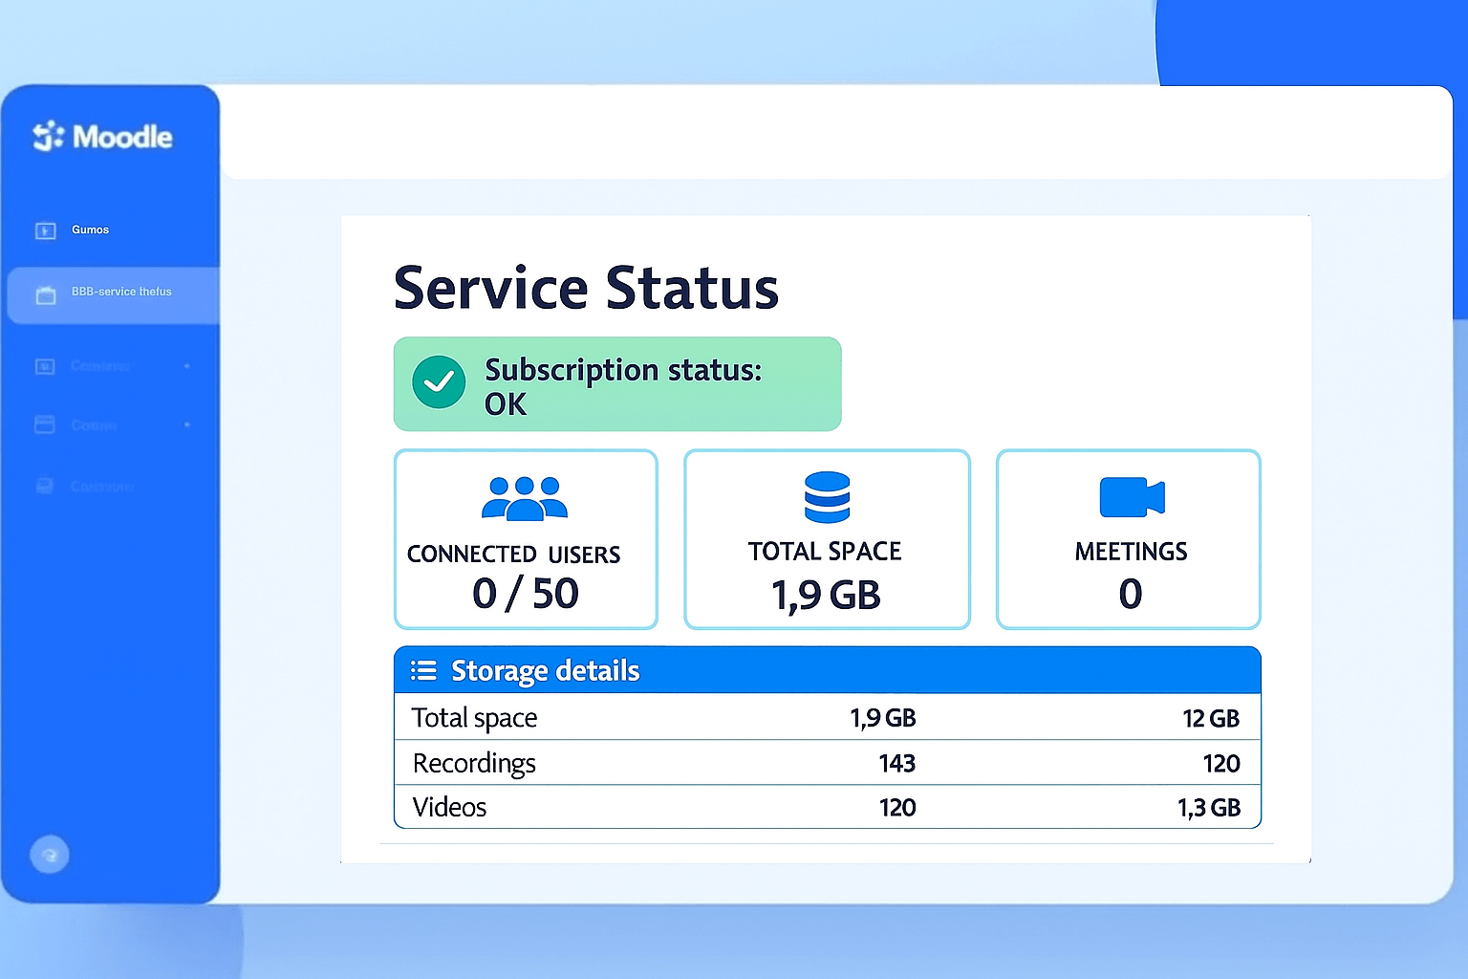The height and width of the screenshot is (979, 1468).
Task: Click the Subscription status OK banner
Action: pyautogui.click(x=616, y=383)
